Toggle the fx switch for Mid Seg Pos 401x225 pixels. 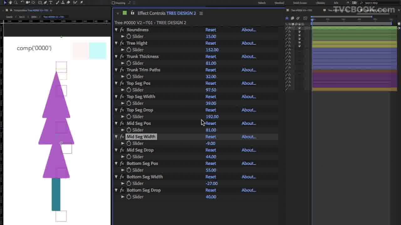coord(122,123)
